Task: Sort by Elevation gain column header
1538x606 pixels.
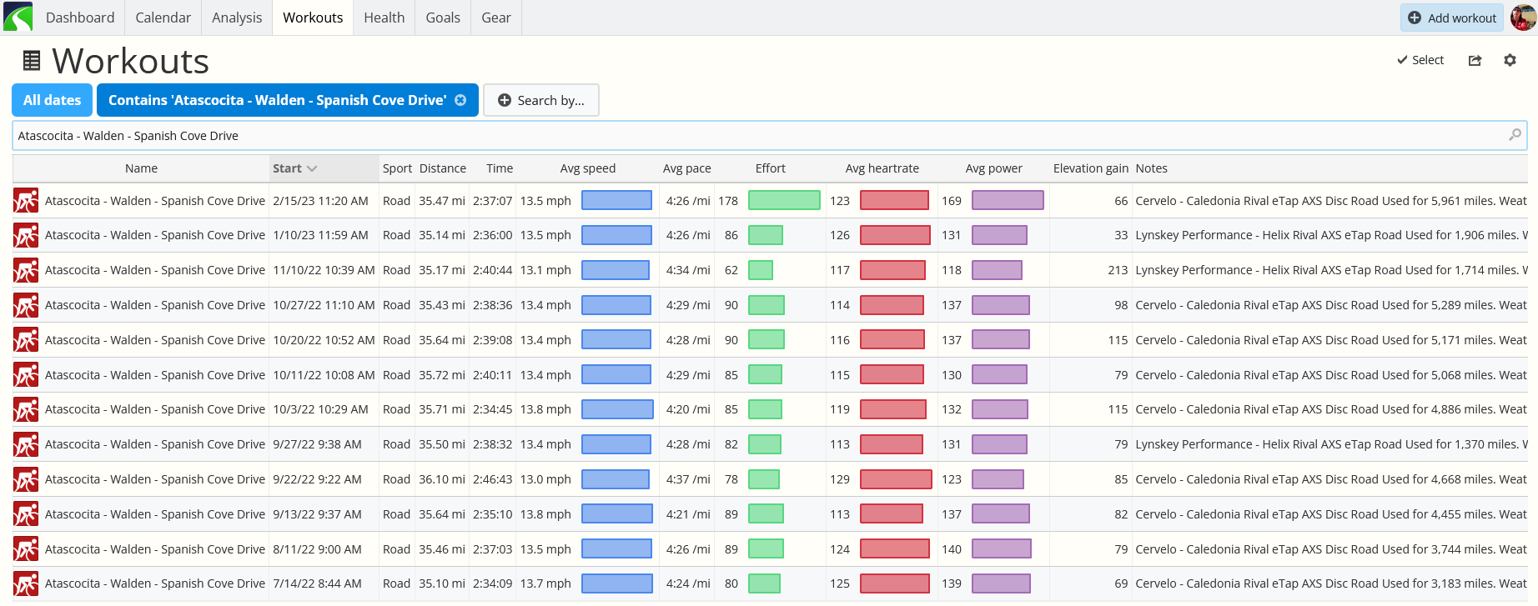Action: click(x=1090, y=168)
